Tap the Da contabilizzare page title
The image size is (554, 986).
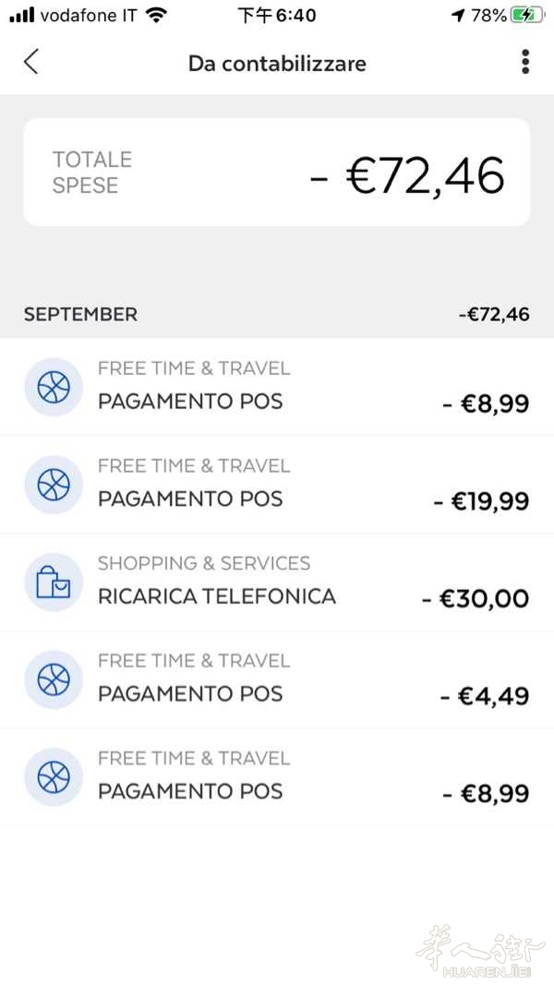[x=277, y=63]
